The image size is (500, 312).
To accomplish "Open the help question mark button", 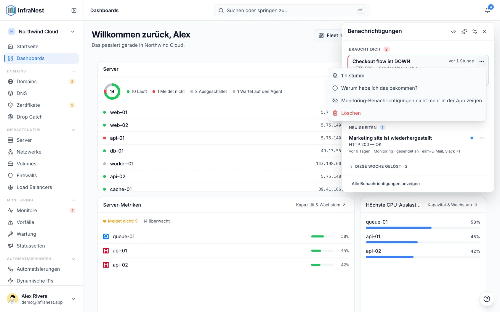I will 487,299.
